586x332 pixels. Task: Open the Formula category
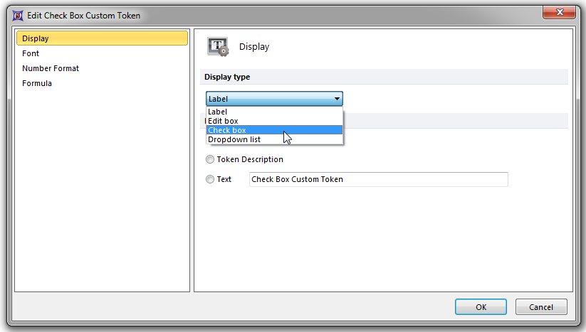click(x=37, y=83)
